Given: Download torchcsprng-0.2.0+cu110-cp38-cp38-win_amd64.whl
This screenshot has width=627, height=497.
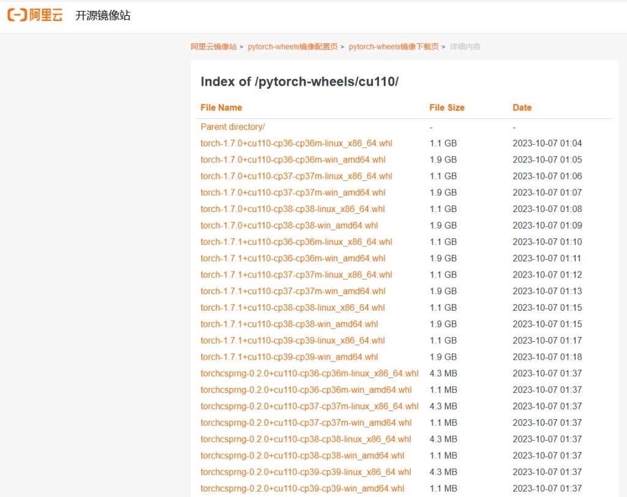Looking at the screenshot, I should click(302, 455).
